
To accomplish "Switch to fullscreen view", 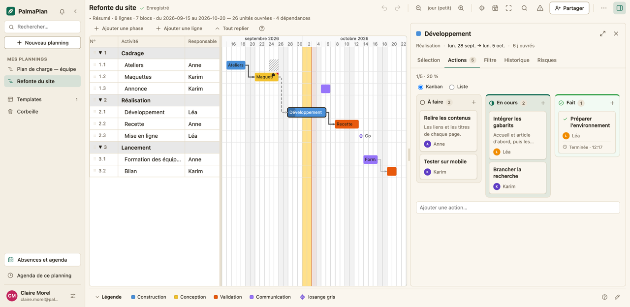I will click(x=508, y=8).
